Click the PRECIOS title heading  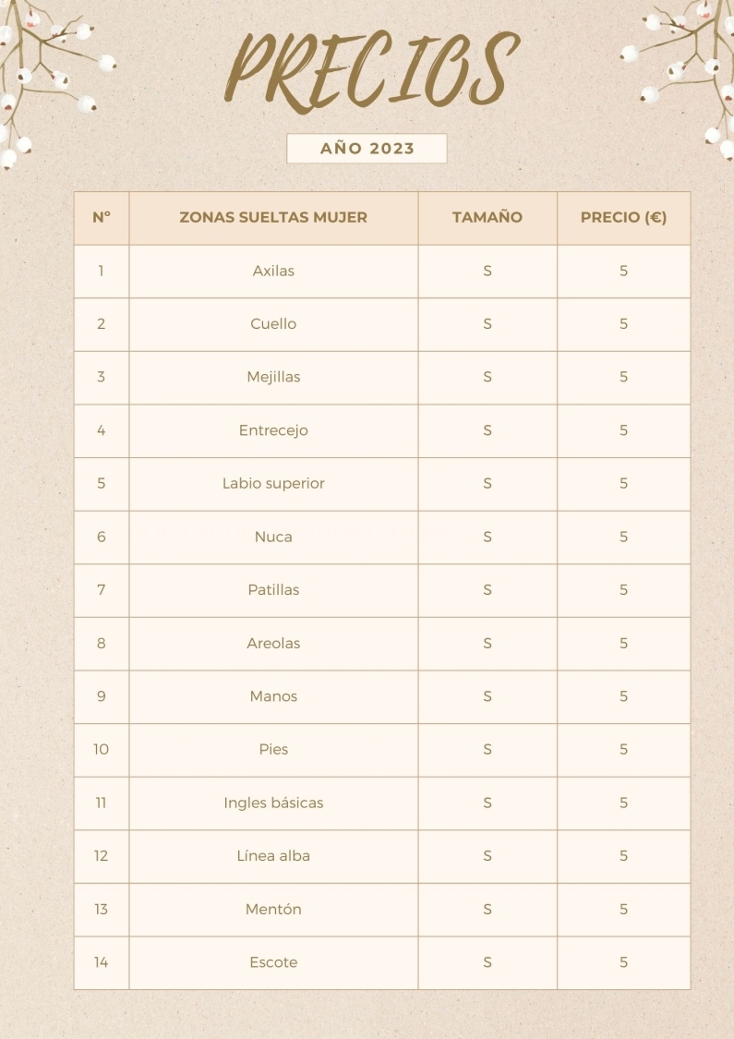pyautogui.click(x=371, y=69)
